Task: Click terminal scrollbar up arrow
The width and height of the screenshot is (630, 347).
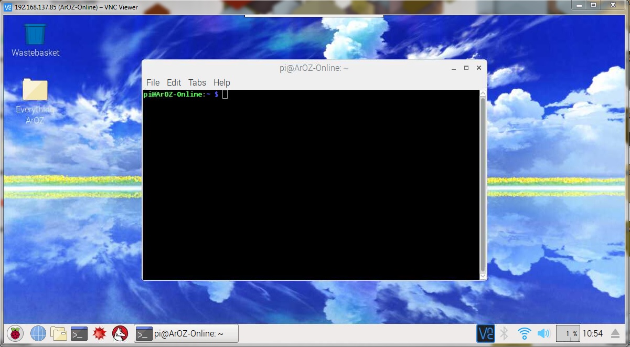Action: pyautogui.click(x=483, y=93)
